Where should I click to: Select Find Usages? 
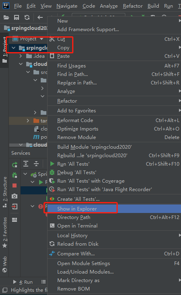tap(114, 65)
